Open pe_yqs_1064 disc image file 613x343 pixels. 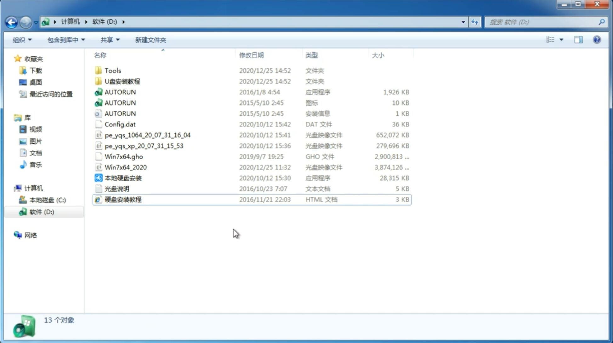click(x=147, y=134)
